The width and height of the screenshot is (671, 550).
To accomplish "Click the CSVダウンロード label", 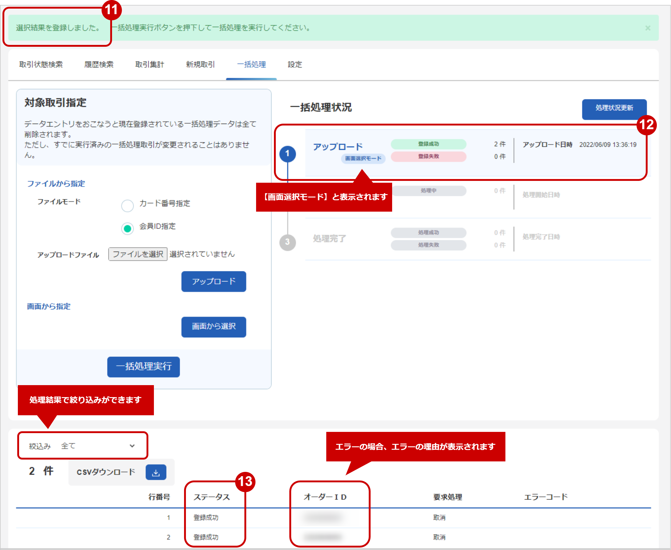I will tap(106, 472).
